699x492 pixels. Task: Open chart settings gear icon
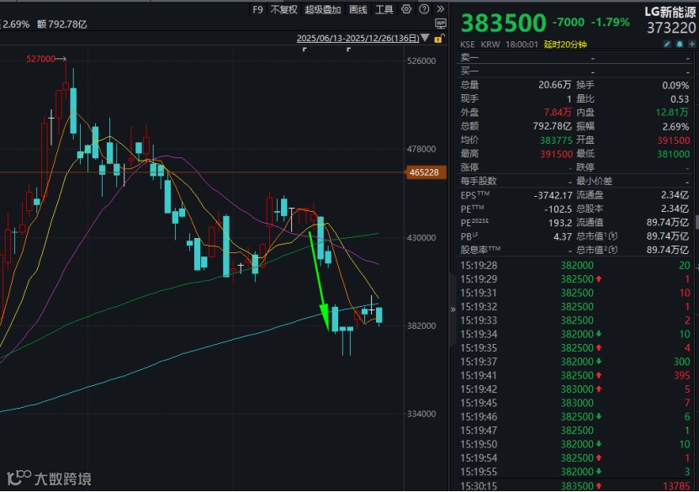pyautogui.click(x=406, y=9)
